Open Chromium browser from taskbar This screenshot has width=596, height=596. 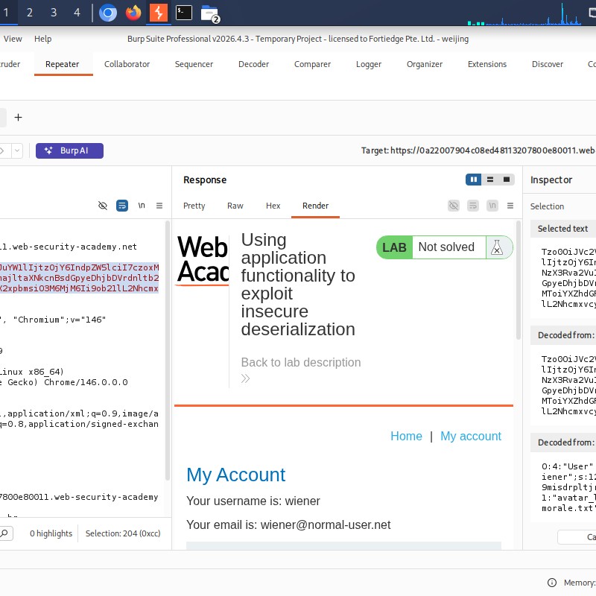pyautogui.click(x=108, y=13)
